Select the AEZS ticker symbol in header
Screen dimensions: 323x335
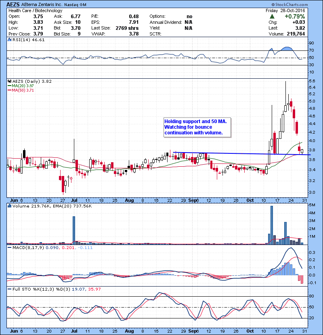tap(13, 4)
